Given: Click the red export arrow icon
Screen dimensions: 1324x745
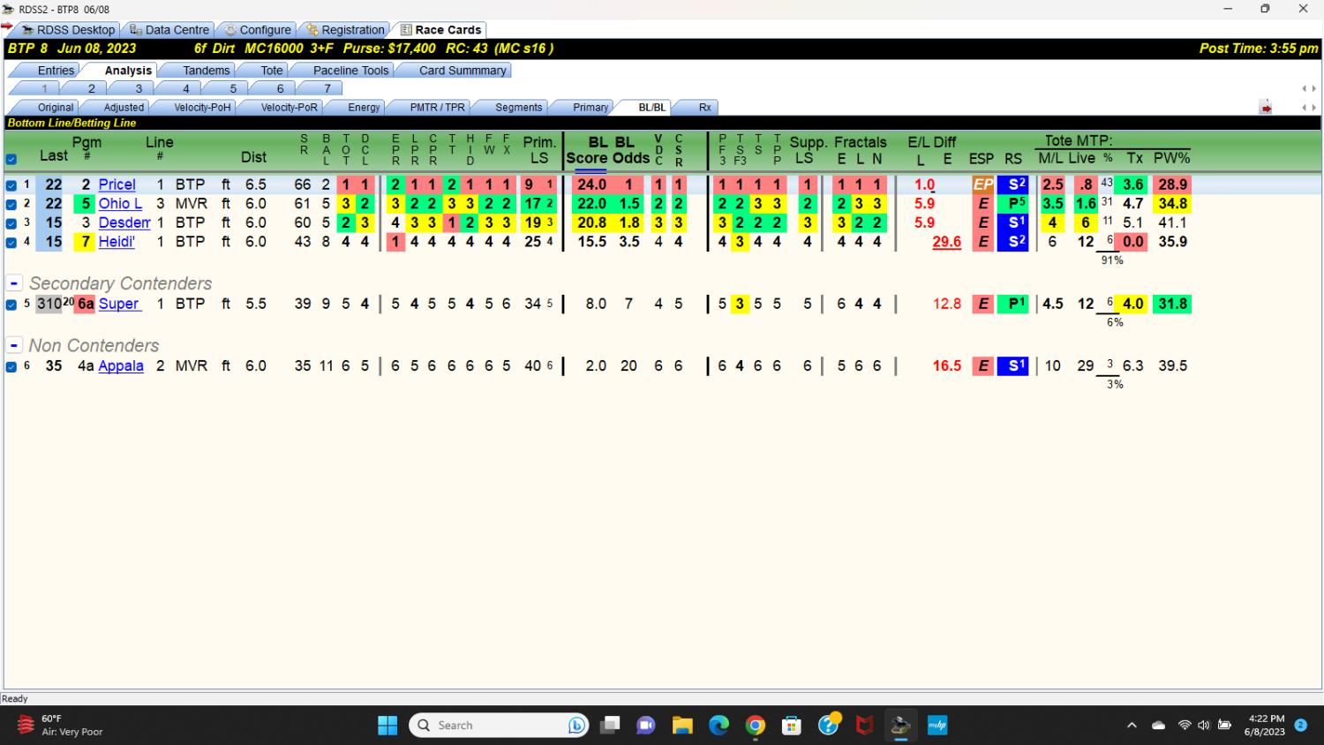Looking at the screenshot, I should coord(1266,108).
